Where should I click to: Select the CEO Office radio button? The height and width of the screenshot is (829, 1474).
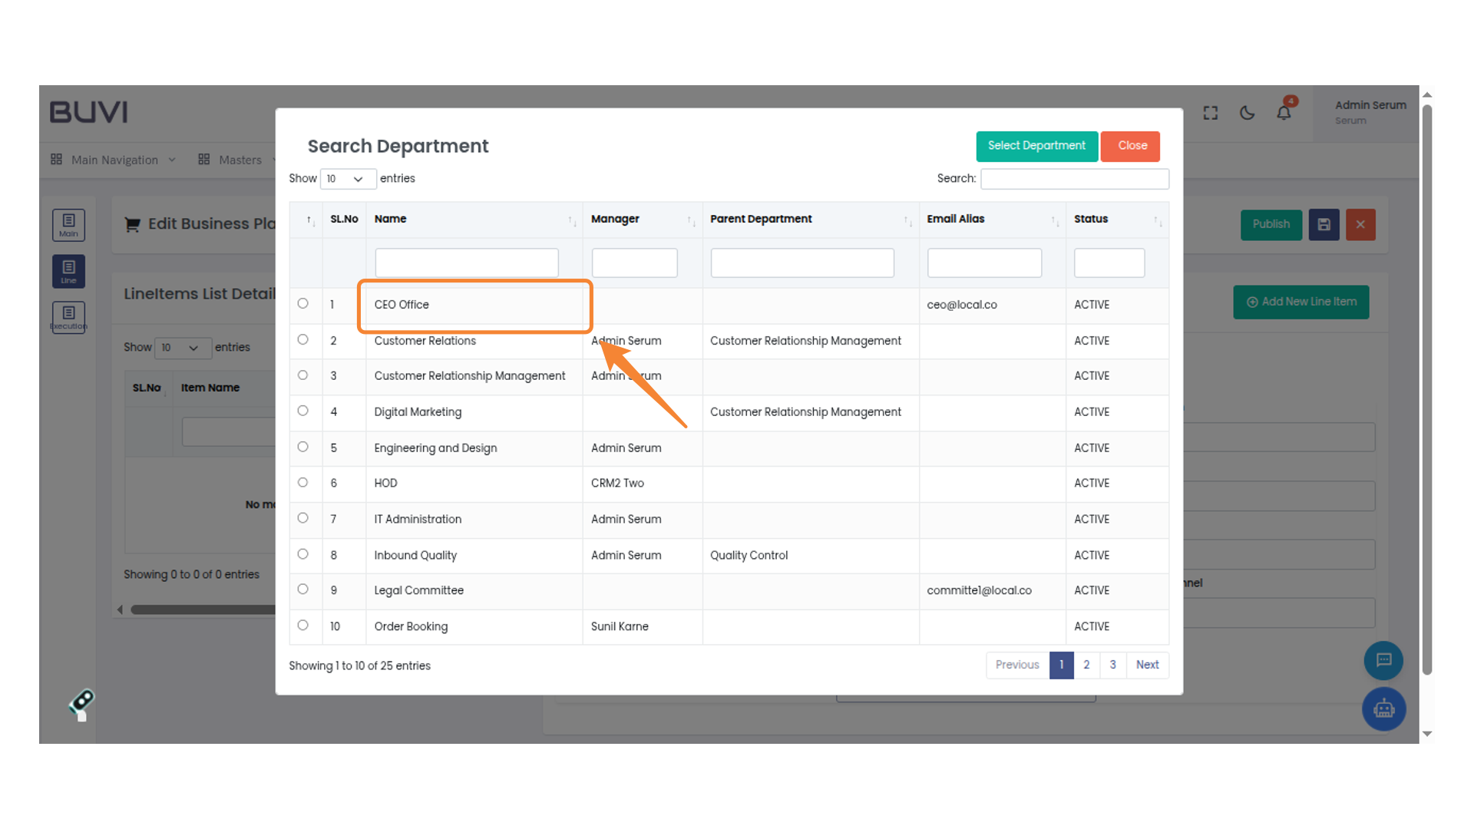tap(303, 304)
